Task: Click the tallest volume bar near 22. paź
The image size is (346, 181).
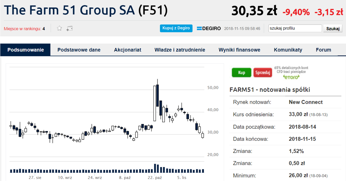Action: (x=155, y=168)
